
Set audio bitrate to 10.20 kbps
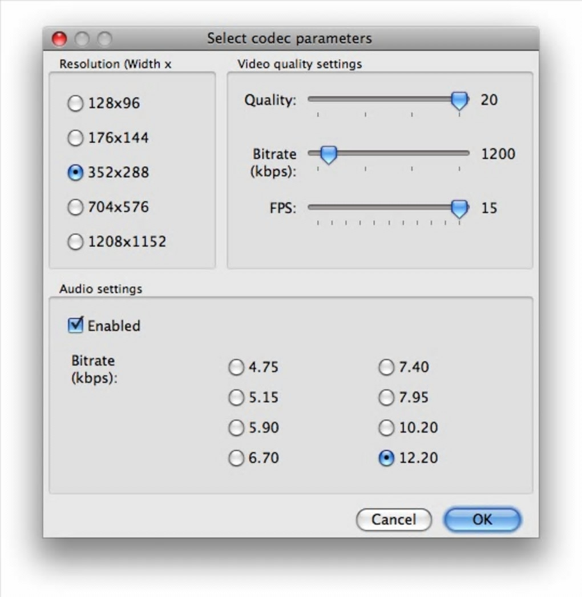coord(386,428)
